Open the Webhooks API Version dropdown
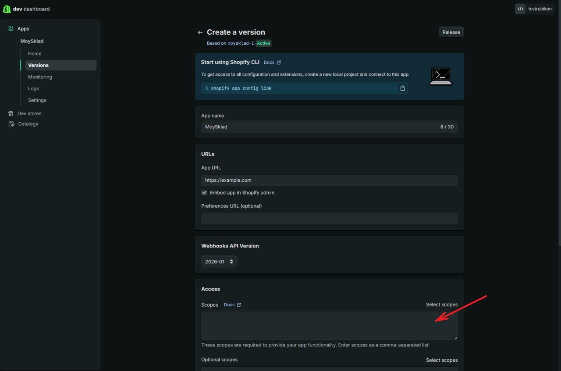The image size is (561, 371). (x=219, y=261)
